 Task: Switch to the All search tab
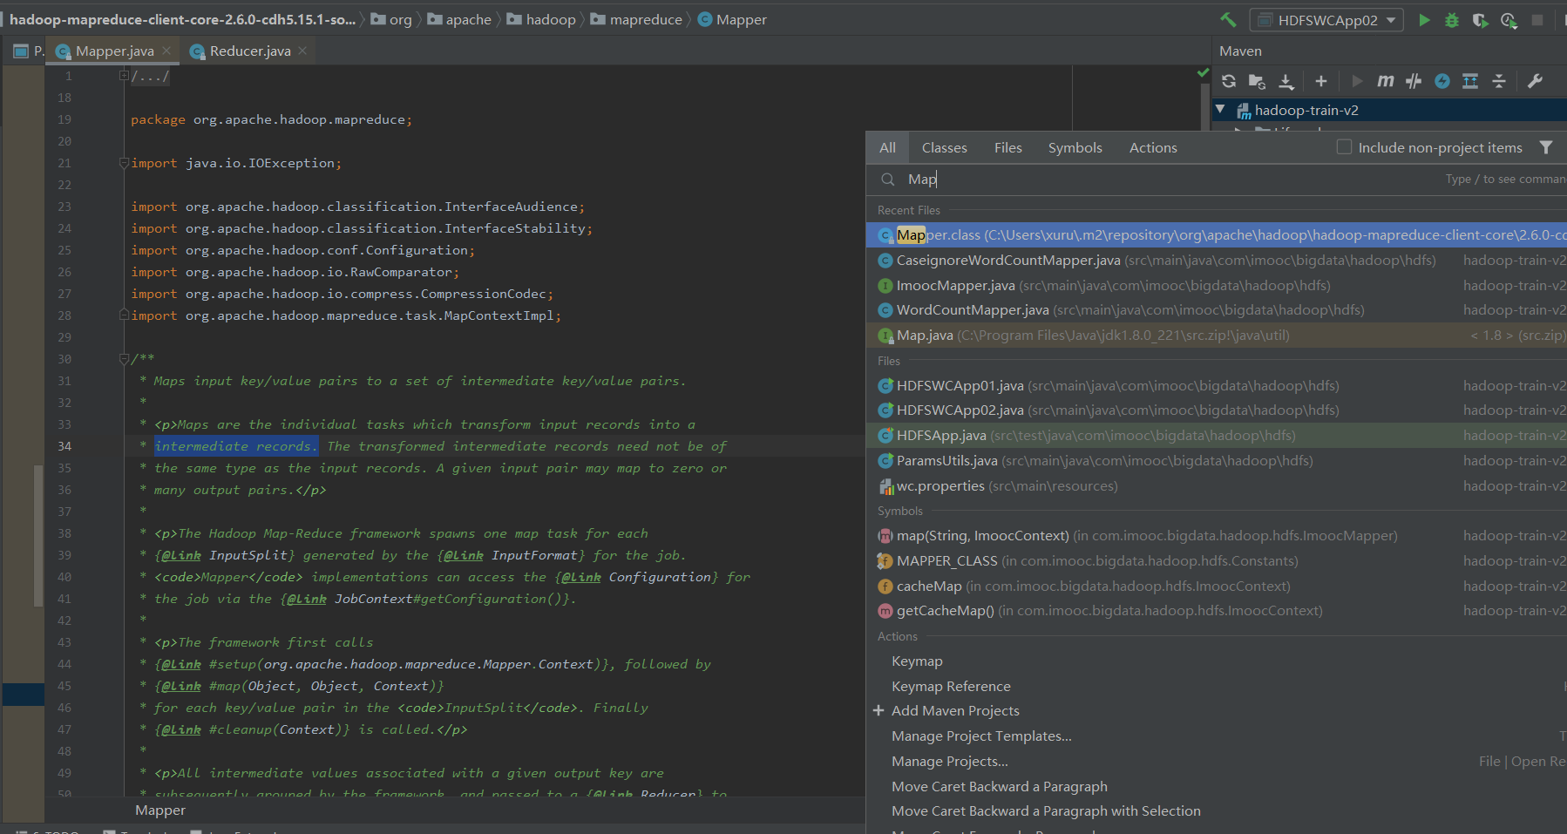[x=887, y=147]
